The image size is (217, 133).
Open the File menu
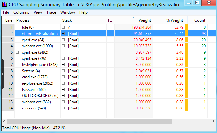[x=6, y=12]
